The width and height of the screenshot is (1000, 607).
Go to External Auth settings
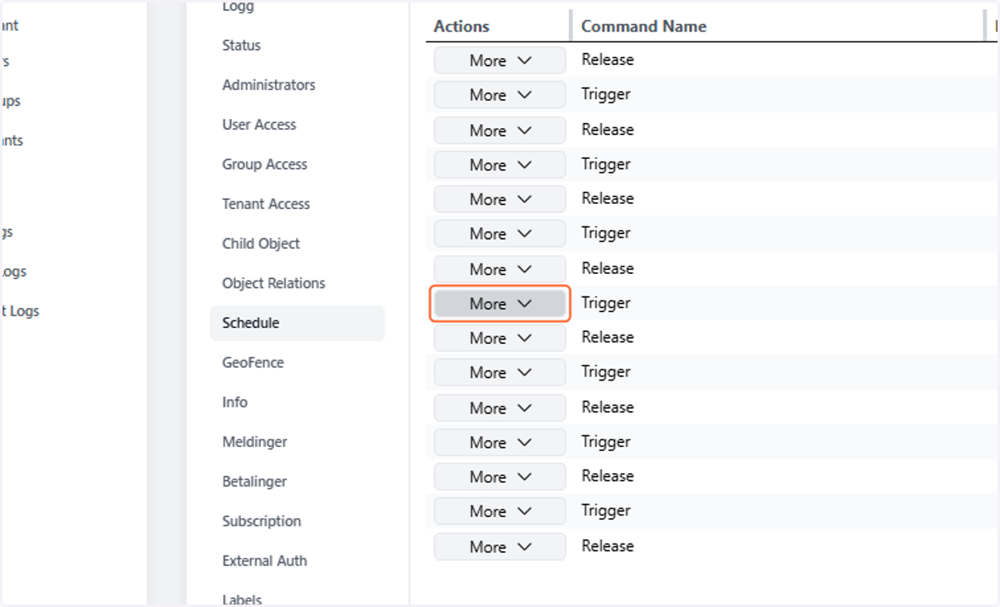(x=264, y=561)
